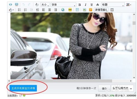Viewport: 137px width, 99px height.
Task: Click the 当前屏数: 17 status text
Action: pyautogui.click(x=15, y=95)
